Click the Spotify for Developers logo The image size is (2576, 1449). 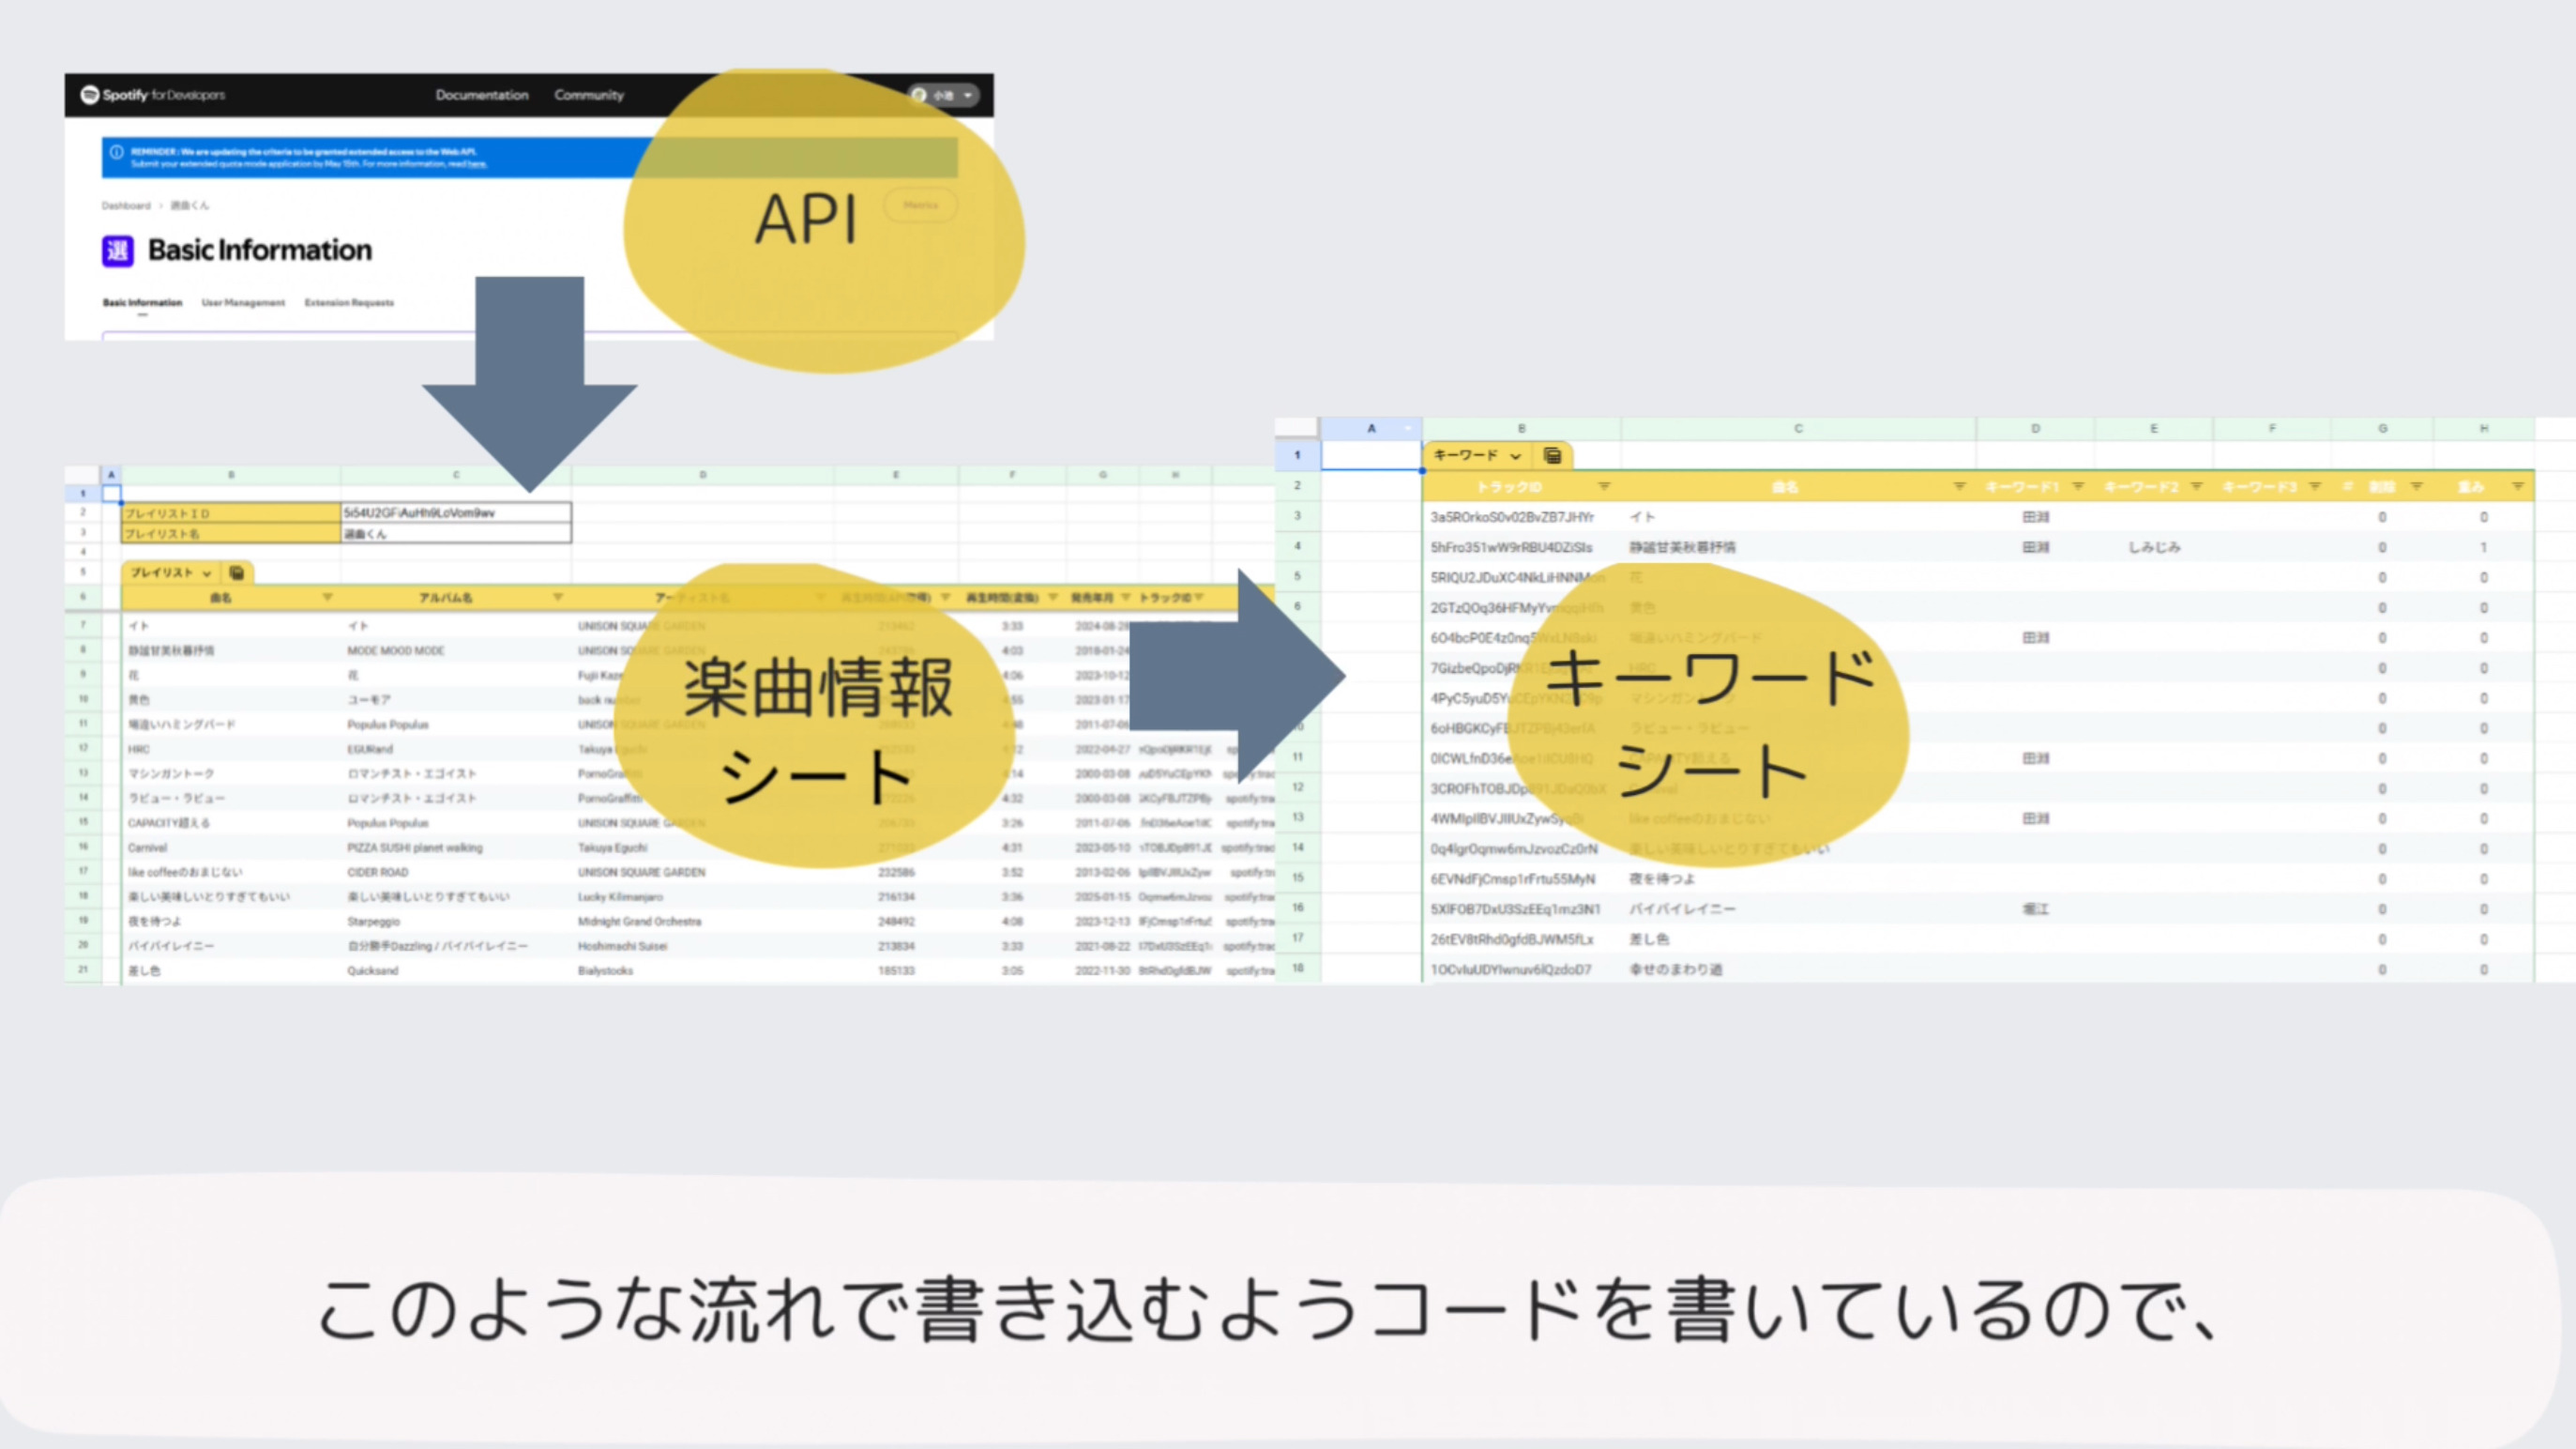point(152,95)
